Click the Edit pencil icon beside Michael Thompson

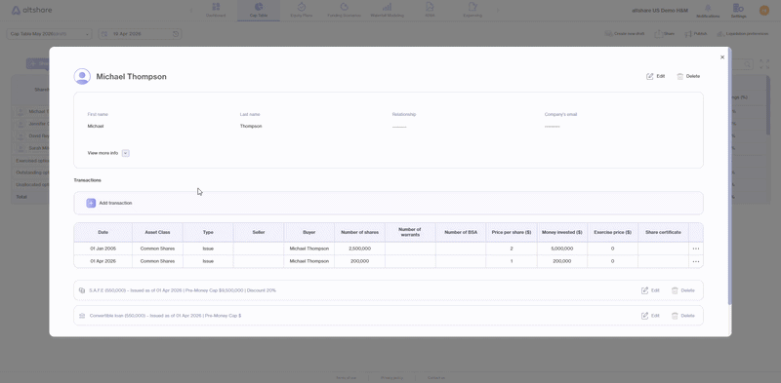649,76
